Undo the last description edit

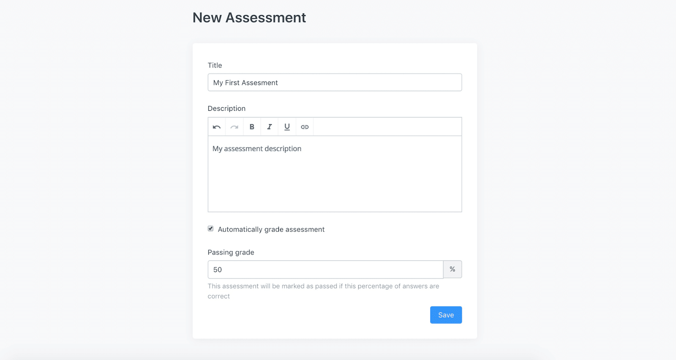coord(217,127)
